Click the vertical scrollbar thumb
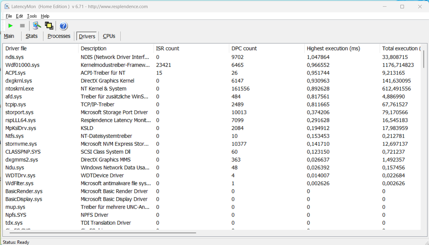 pyautogui.click(x=424, y=59)
